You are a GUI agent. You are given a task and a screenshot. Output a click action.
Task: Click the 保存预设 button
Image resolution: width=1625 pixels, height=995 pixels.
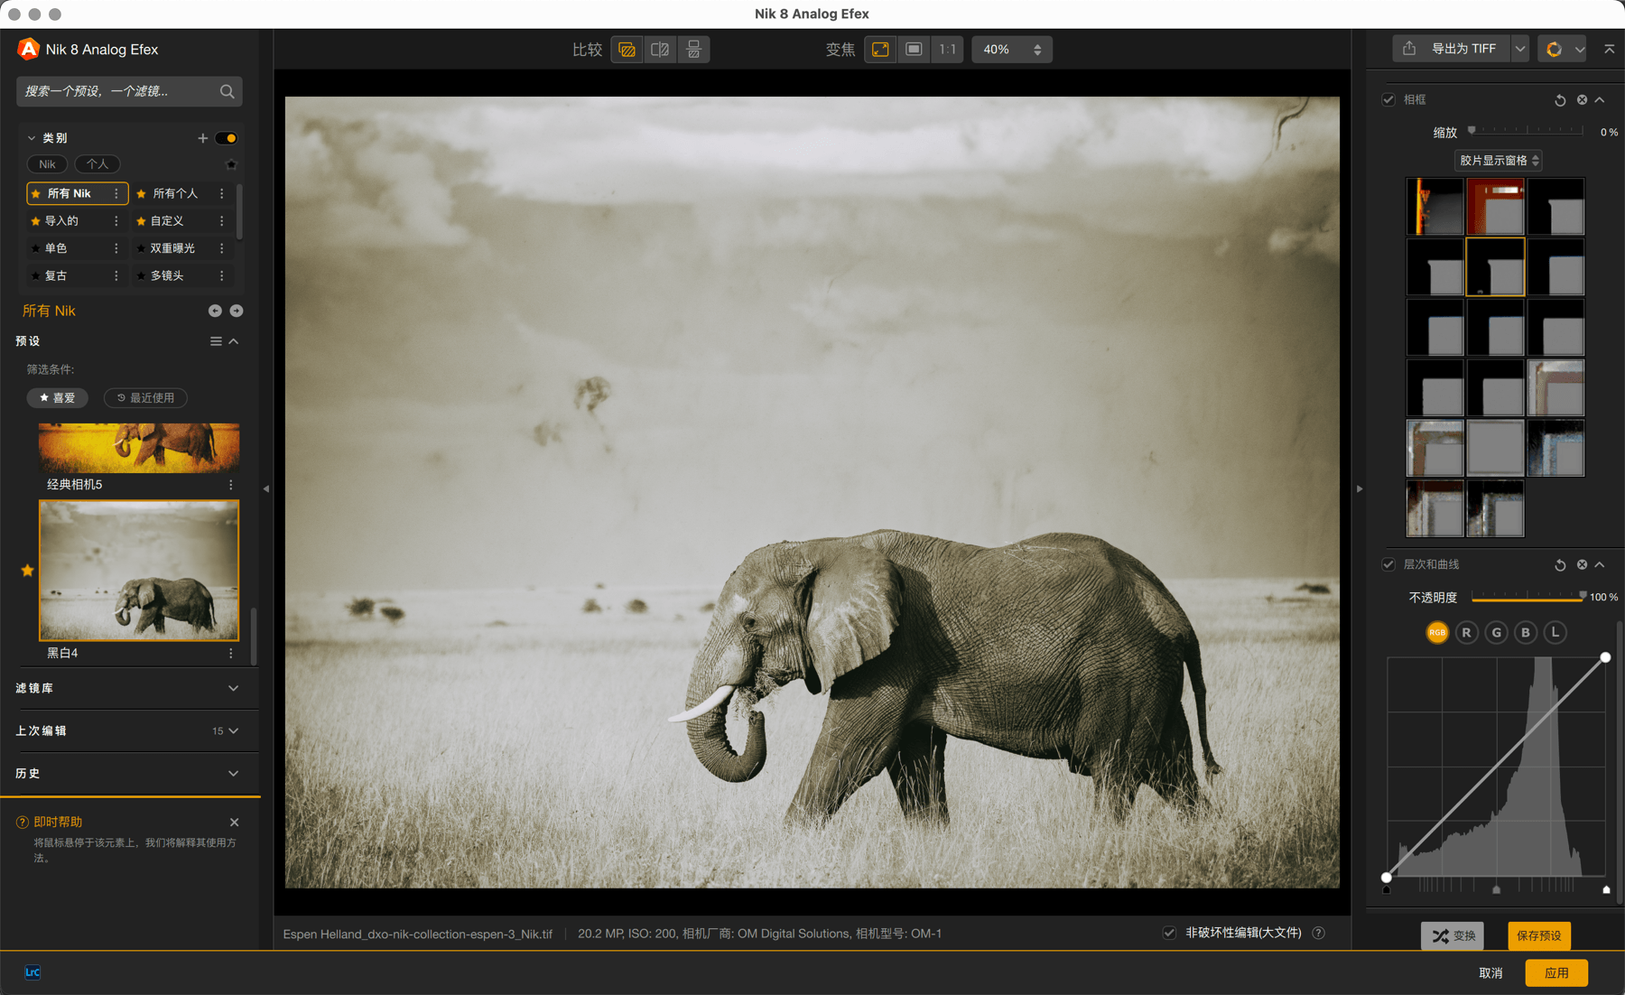1539,935
